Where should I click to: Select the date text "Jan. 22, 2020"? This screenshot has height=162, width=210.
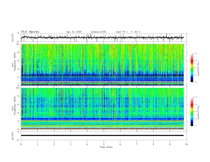point(74,32)
